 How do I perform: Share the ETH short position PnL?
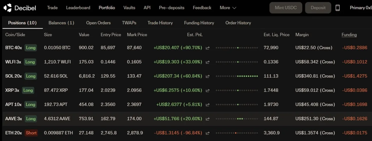208,133
